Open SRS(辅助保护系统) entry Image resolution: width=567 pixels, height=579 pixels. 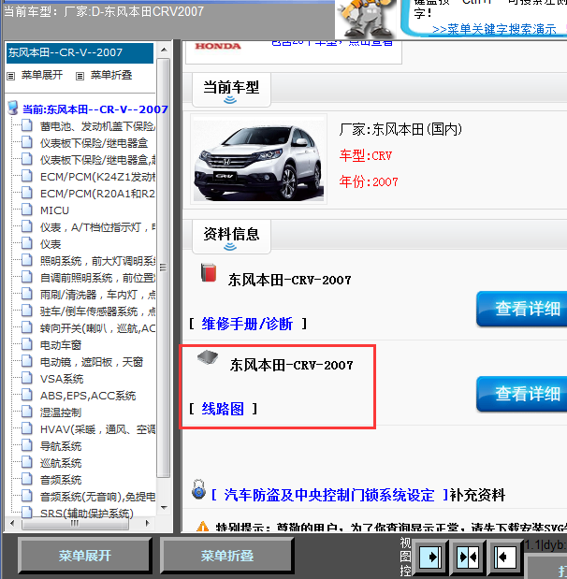pos(86,514)
